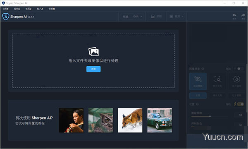The image size is (248, 149).
Task: Click the 尝试示例图像或教程 text
Action: tap(30, 123)
